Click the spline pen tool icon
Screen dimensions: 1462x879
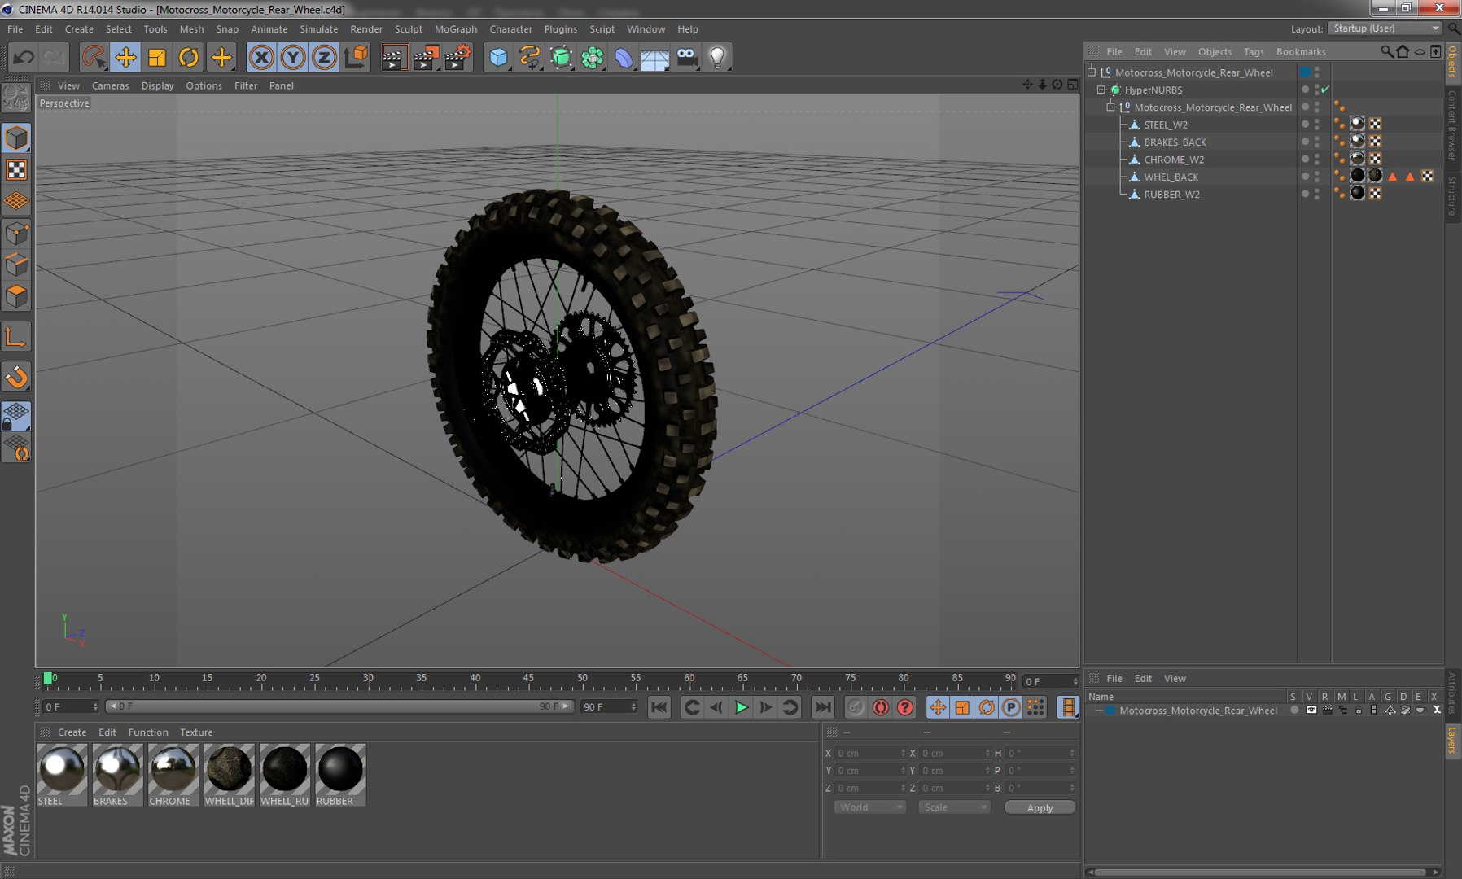click(530, 58)
